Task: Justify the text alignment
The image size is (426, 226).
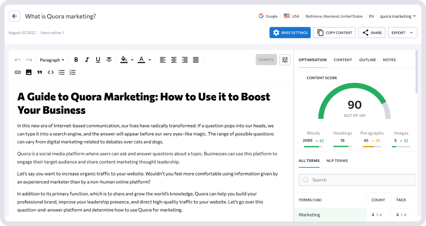Action: point(195,60)
